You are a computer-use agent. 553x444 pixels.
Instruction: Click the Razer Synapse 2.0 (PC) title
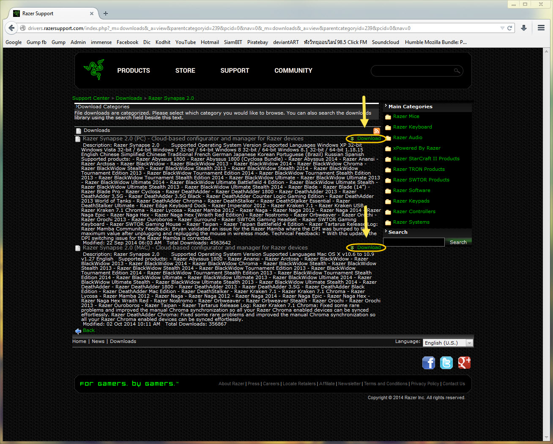[193, 139]
